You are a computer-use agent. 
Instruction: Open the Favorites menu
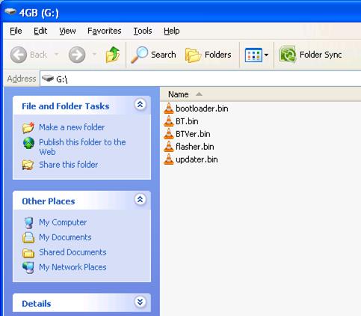tap(105, 31)
